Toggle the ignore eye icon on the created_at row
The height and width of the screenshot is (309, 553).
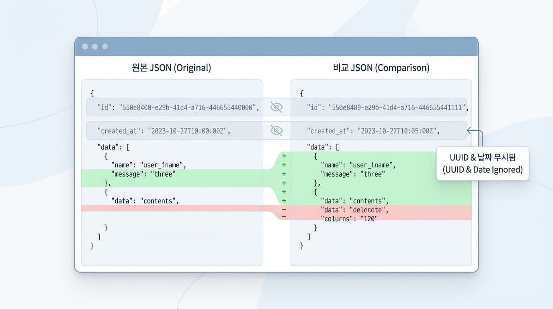[276, 130]
